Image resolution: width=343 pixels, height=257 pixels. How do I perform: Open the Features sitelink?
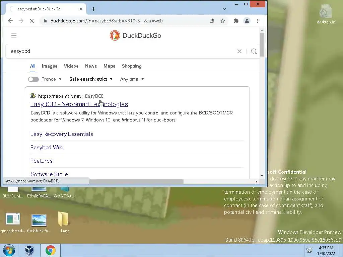(x=41, y=161)
